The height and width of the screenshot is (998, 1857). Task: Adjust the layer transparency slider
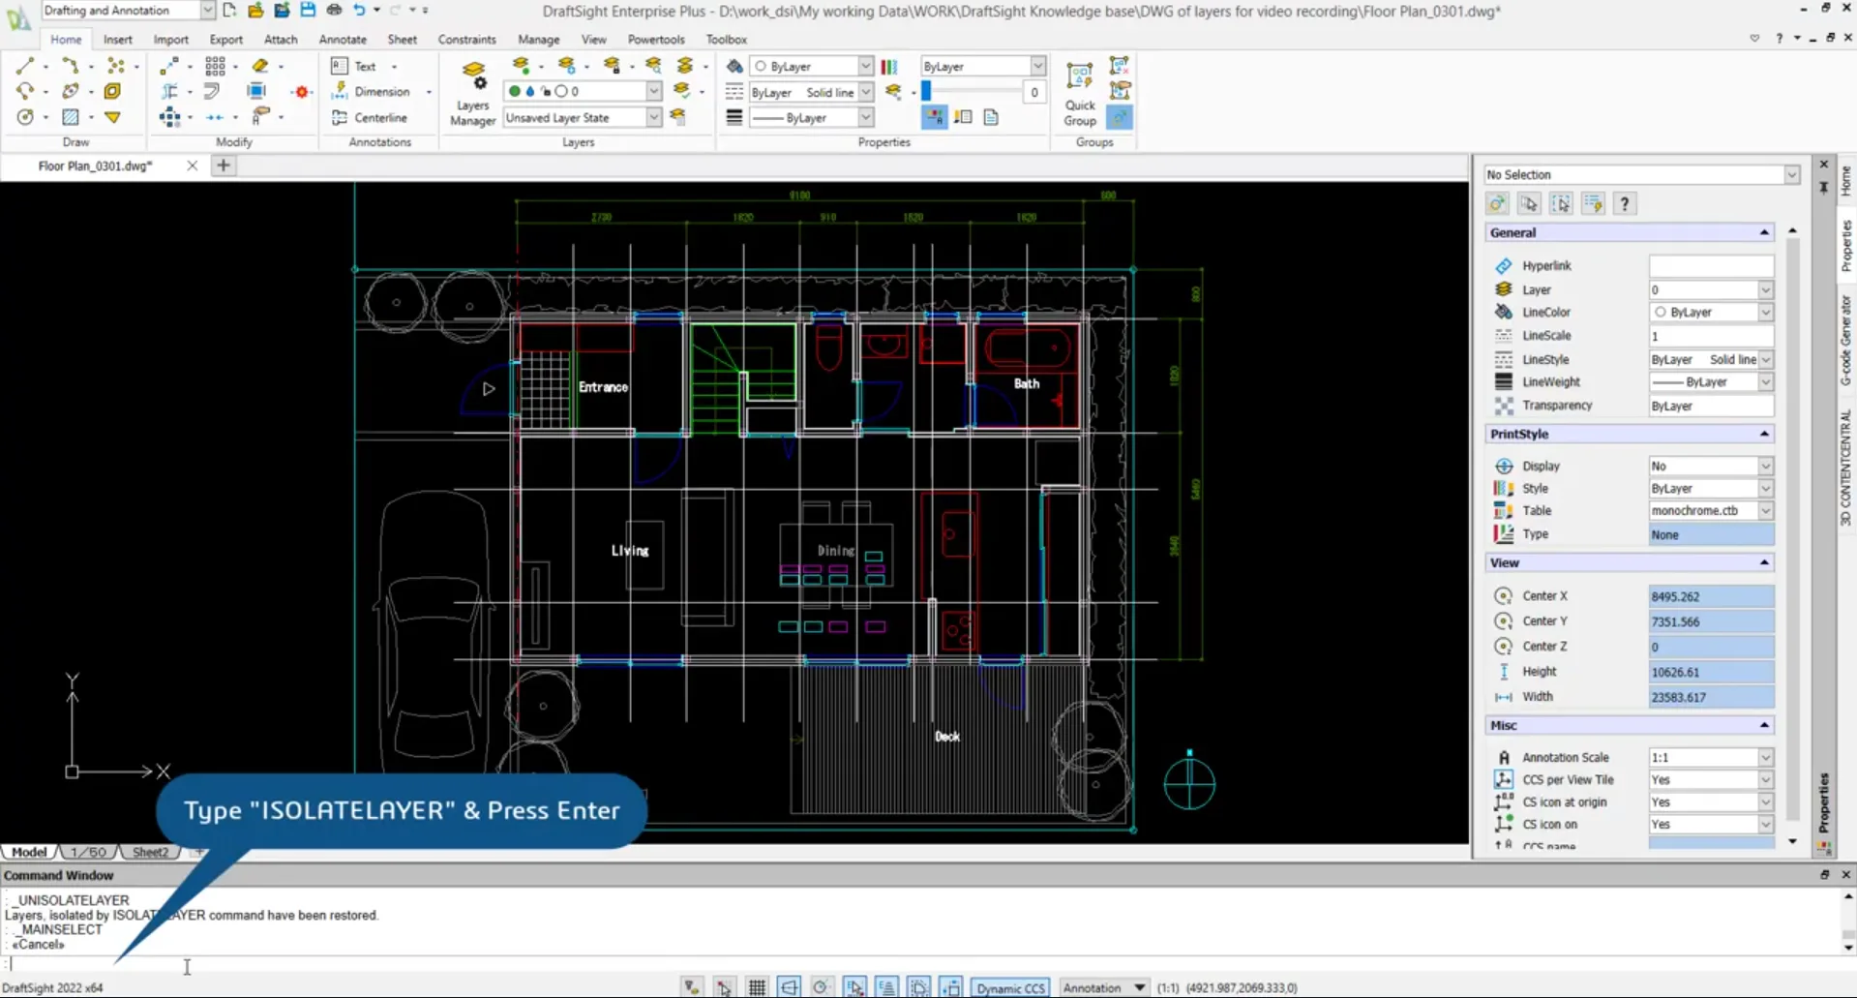click(927, 91)
